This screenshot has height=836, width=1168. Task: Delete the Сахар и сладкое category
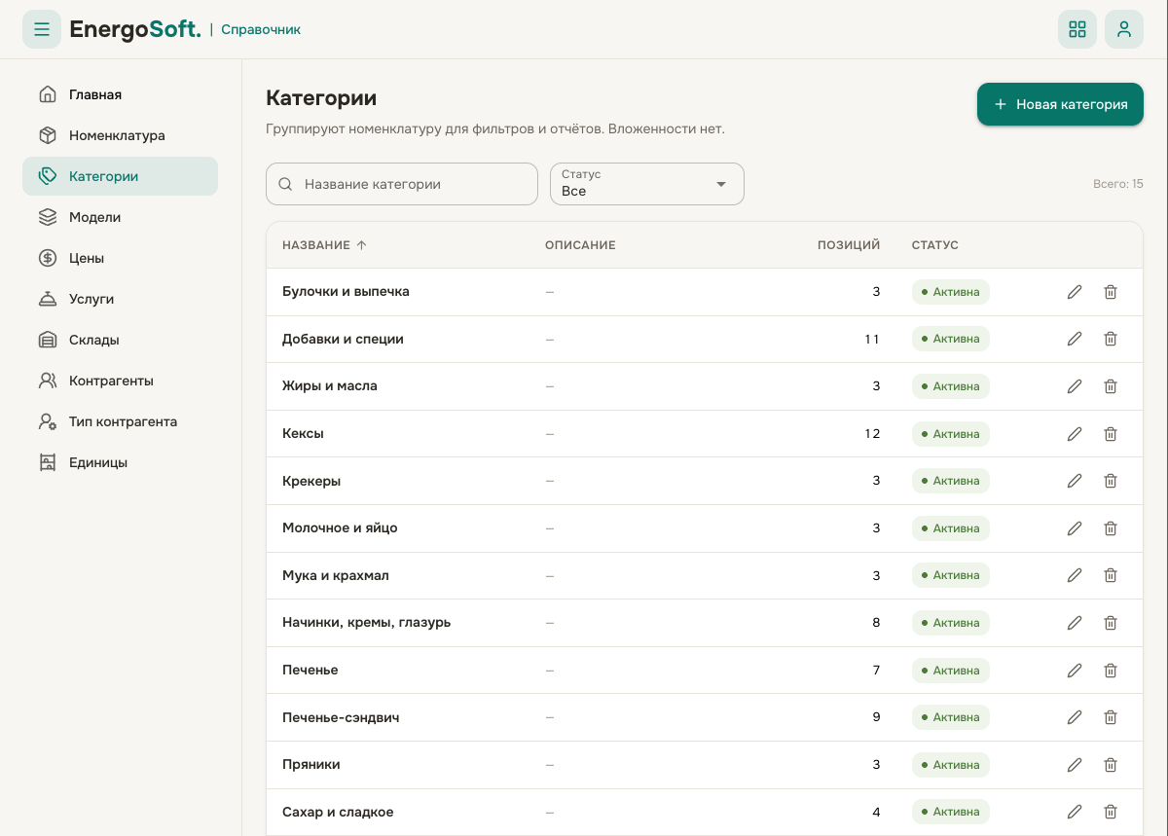(1111, 812)
